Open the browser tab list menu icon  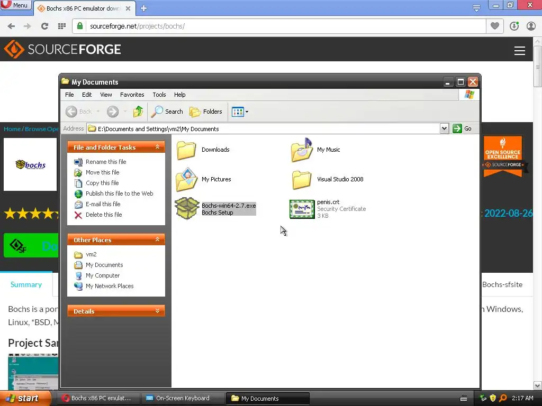[476, 7]
